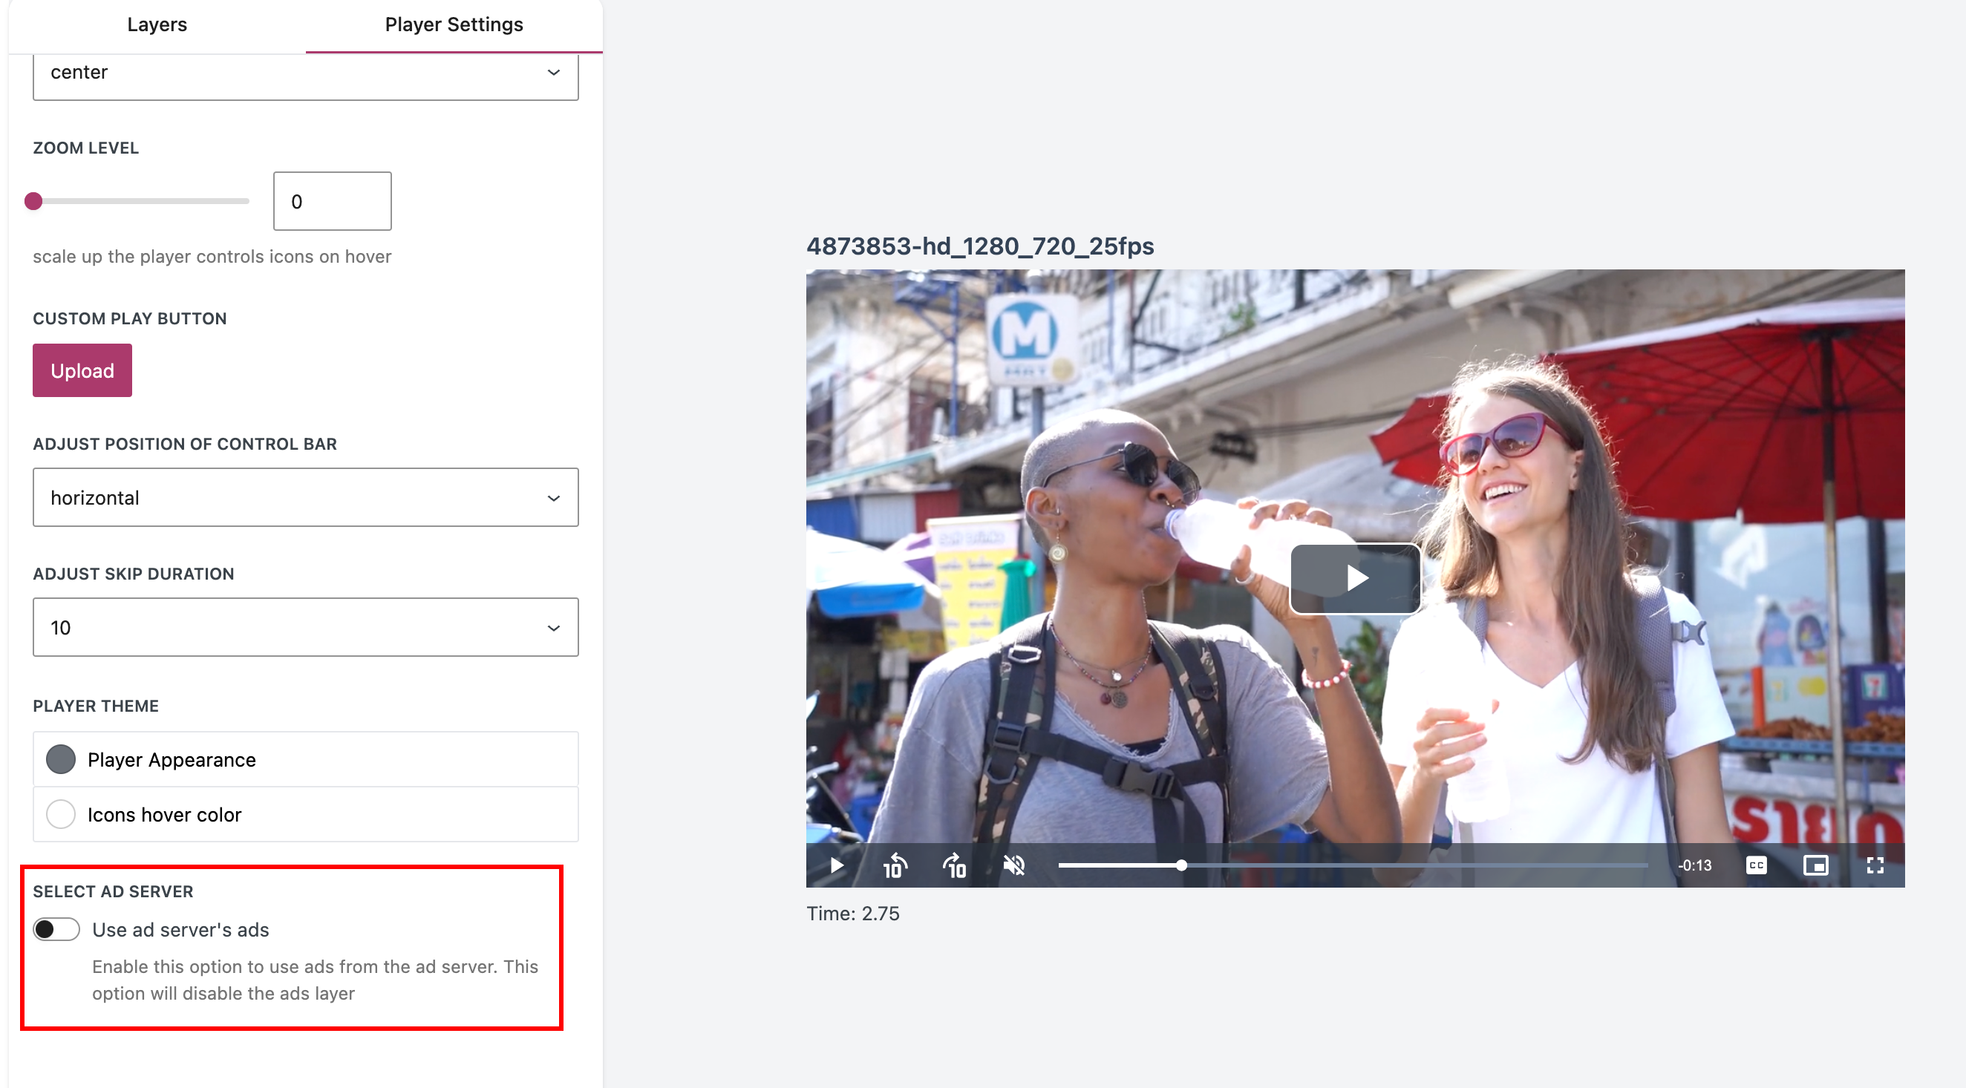
Task: Toggle Use ad server's ads switch
Action: (x=56, y=928)
